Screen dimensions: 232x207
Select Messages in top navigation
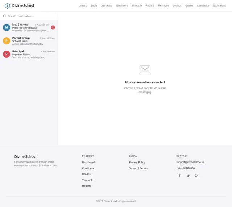[x=163, y=6]
